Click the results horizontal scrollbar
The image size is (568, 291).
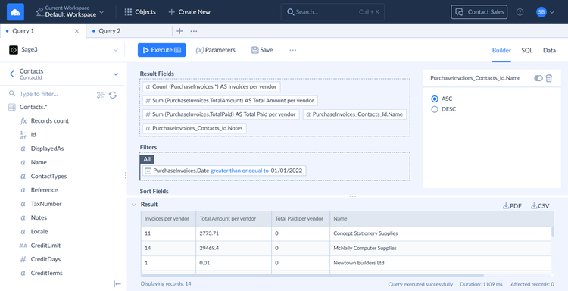(312, 275)
